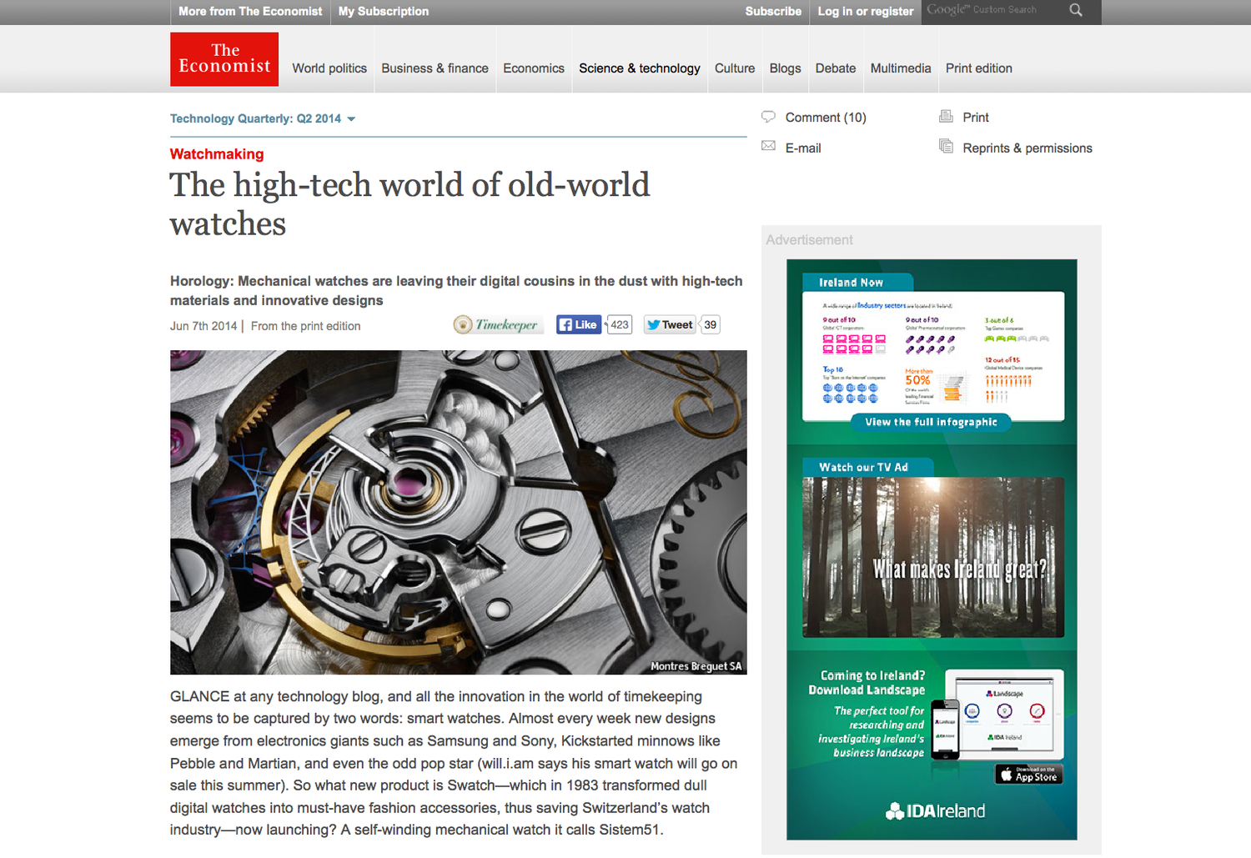Click the e-mail envelope icon
This screenshot has width=1251, height=858.
pyautogui.click(x=768, y=147)
